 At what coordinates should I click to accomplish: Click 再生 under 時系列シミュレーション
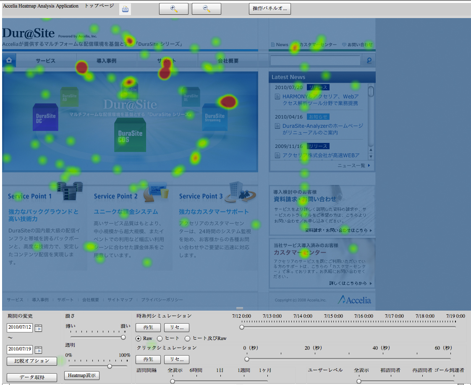[x=148, y=327]
